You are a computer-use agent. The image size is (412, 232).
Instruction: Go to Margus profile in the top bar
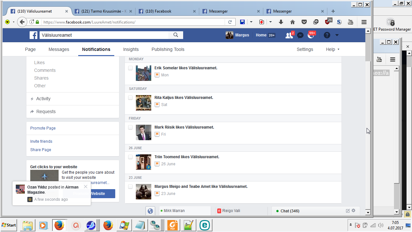pos(238,35)
